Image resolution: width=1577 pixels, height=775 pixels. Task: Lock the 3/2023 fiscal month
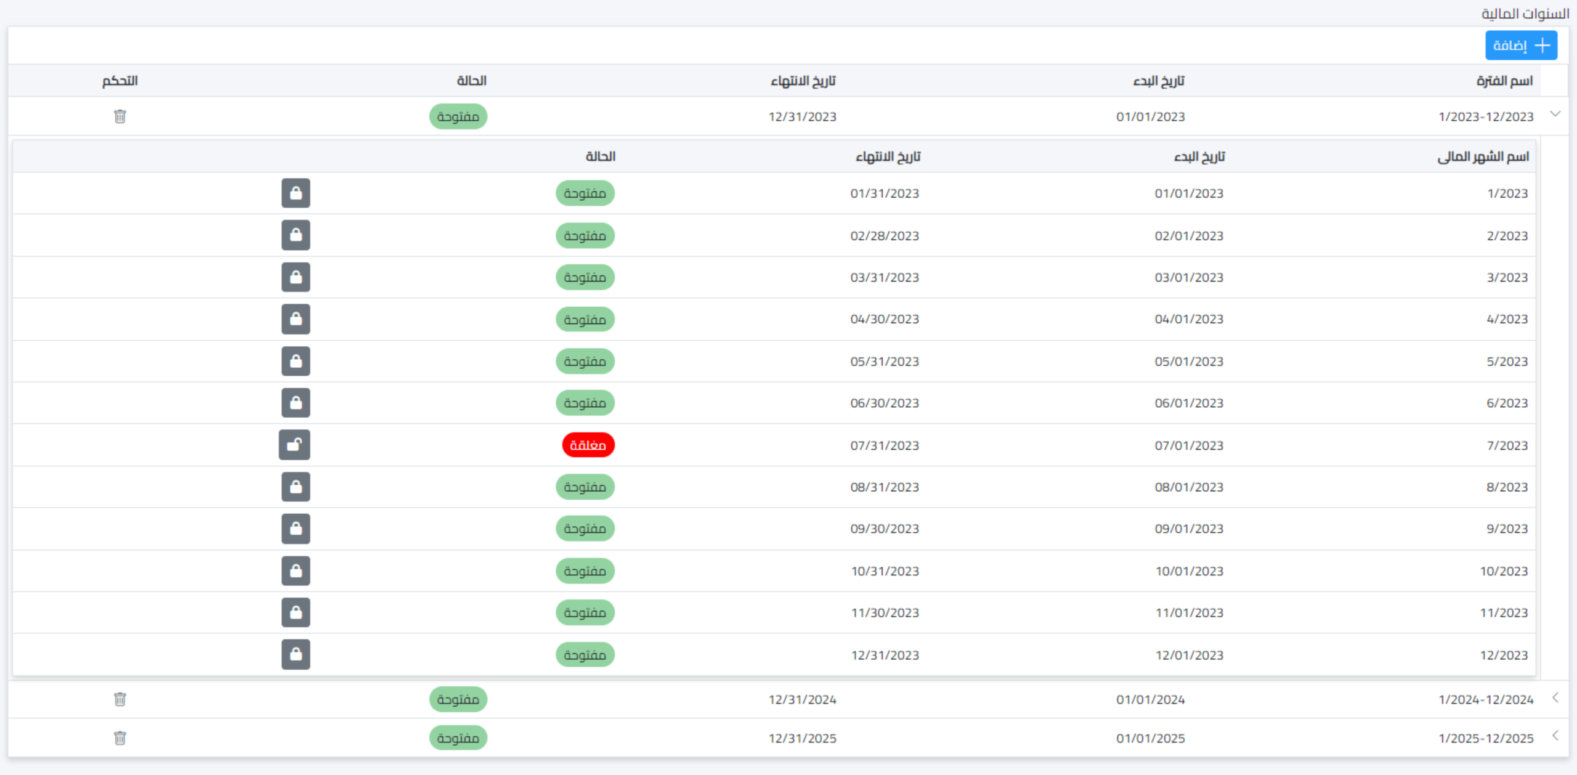296,277
